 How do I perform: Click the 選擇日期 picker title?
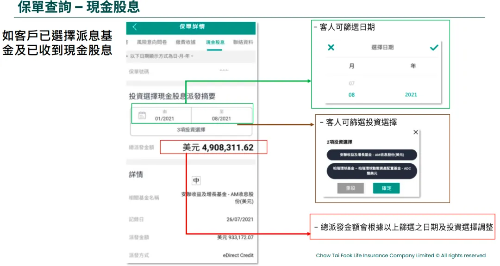pos(382,48)
